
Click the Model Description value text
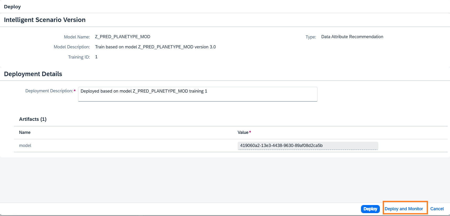[x=155, y=47]
